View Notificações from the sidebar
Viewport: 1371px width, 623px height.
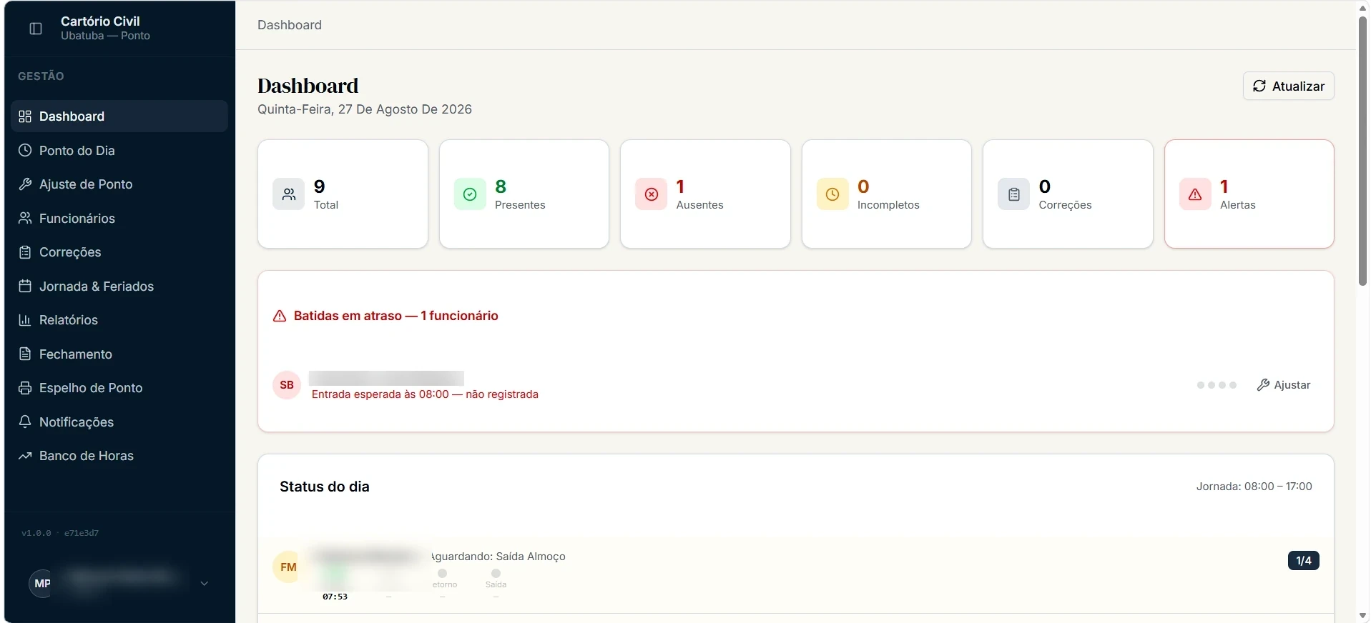click(119, 422)
